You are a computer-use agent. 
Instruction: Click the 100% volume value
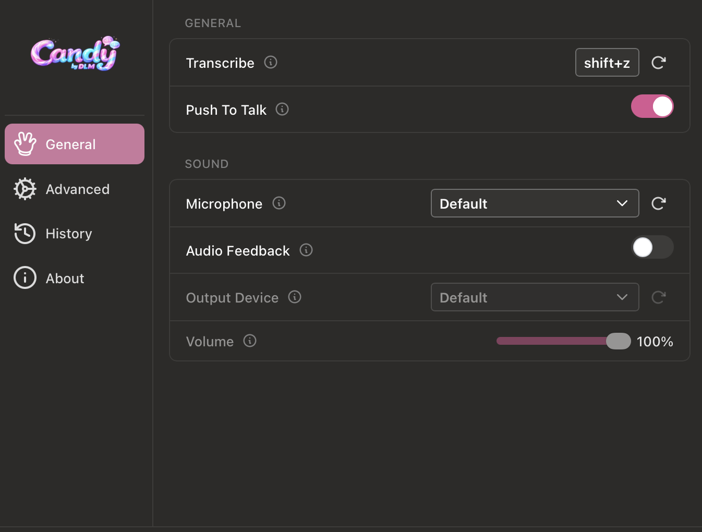click(655, 342)
